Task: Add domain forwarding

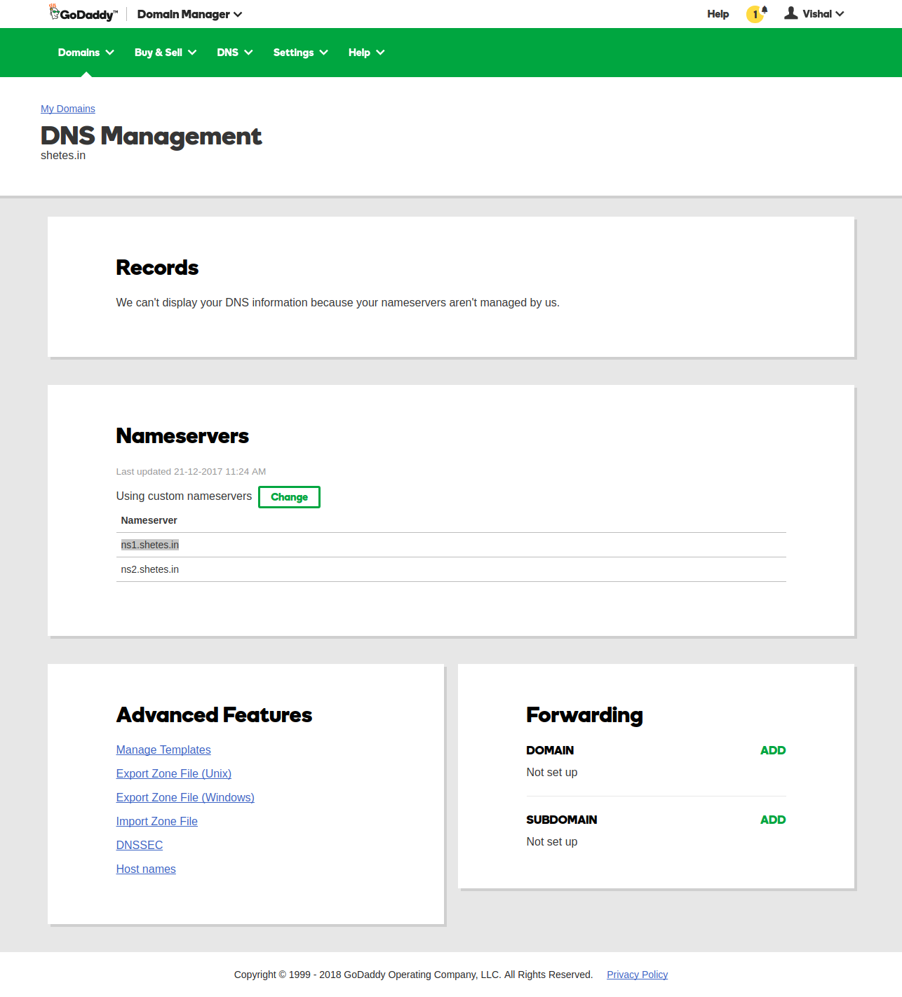Action: (773, 750)
